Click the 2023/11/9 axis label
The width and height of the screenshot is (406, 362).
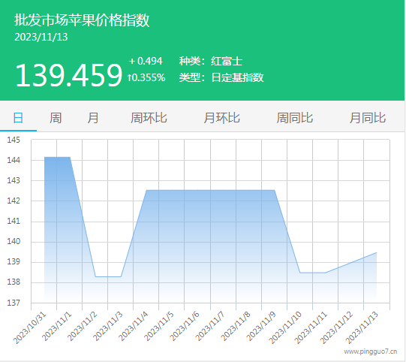coord(261,327)
